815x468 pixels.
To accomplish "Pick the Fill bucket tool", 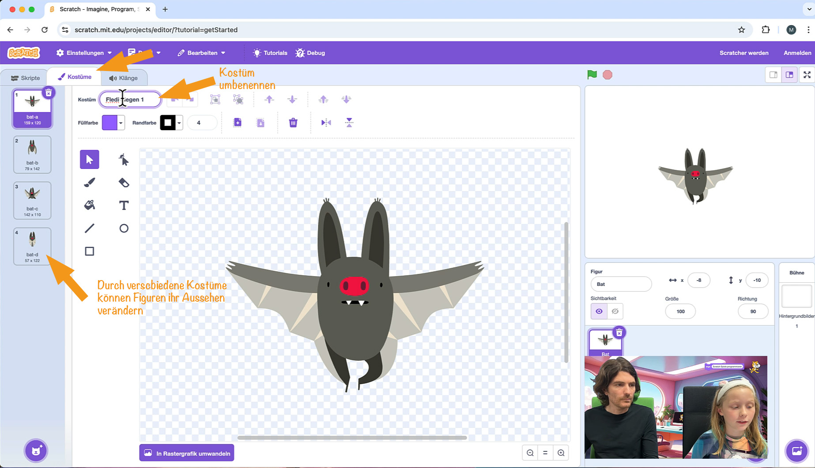I will coord(90,205).
